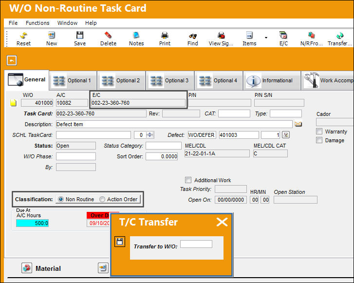
Task: Open the File menu
Action: click(x=13, y=23)
